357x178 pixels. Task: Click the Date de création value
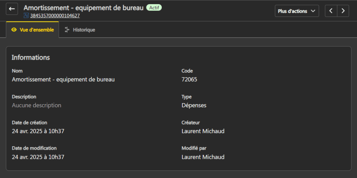coord(38,131)
